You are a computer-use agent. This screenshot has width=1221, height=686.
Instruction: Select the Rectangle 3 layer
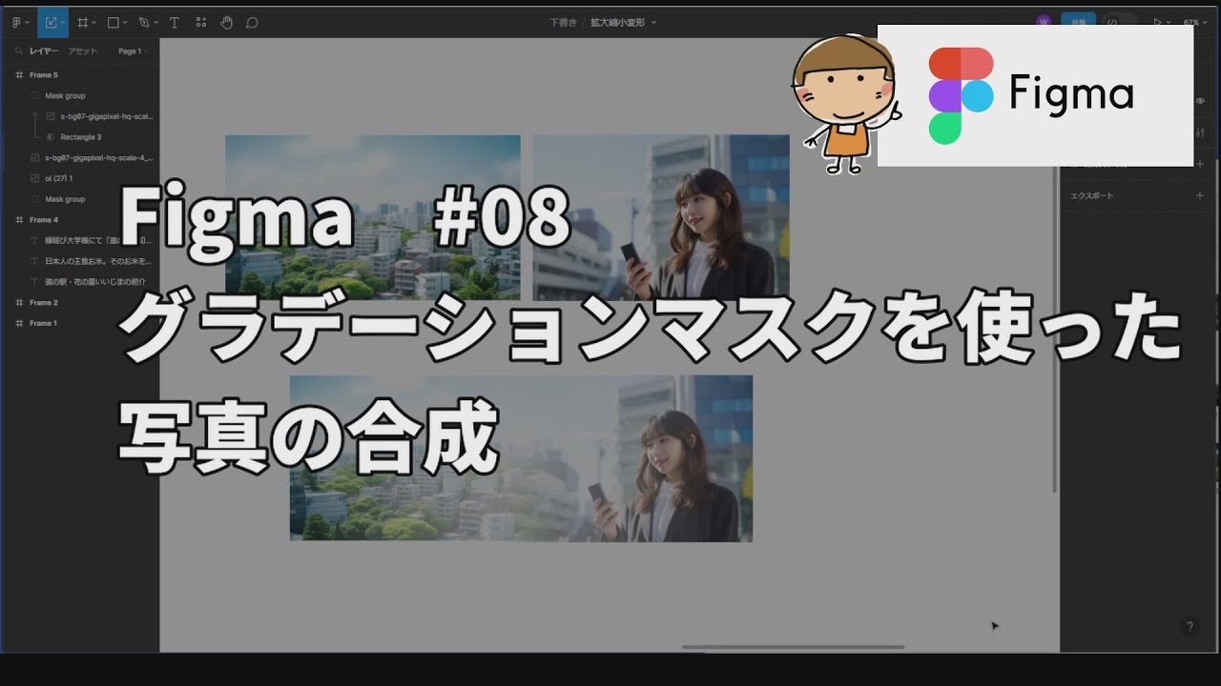(80, 137)
